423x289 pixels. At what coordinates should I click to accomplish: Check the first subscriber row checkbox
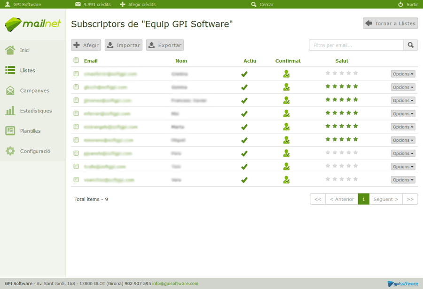pos(76,74)
